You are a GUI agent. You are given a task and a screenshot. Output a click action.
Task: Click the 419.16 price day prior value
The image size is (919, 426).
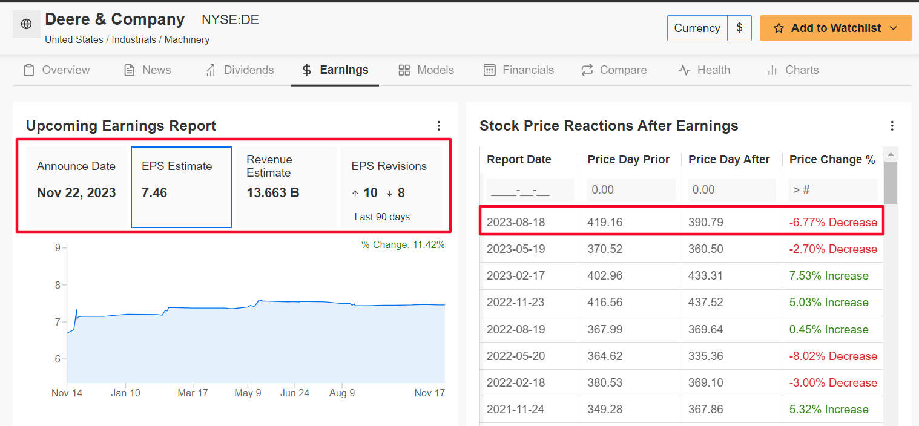coord(605,223)
